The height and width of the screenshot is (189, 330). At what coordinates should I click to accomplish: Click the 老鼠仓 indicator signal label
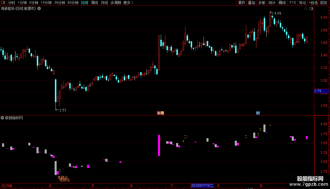[64, 179]
